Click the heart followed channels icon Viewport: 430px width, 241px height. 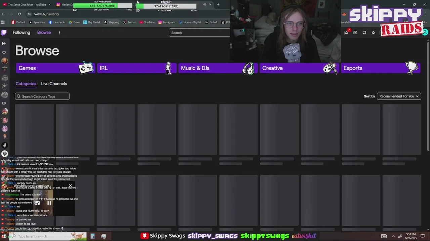point(4,53)
